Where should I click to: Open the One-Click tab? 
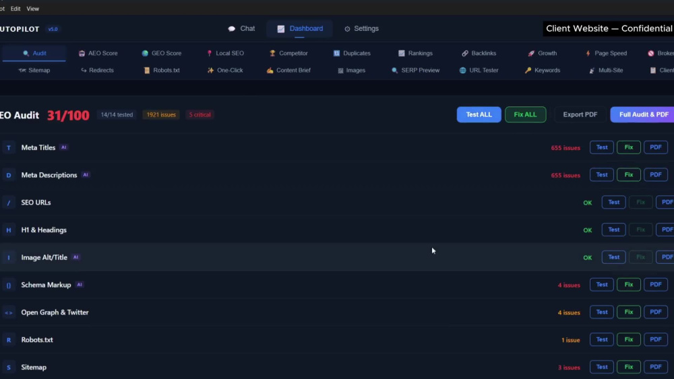(x=225, y=71)
